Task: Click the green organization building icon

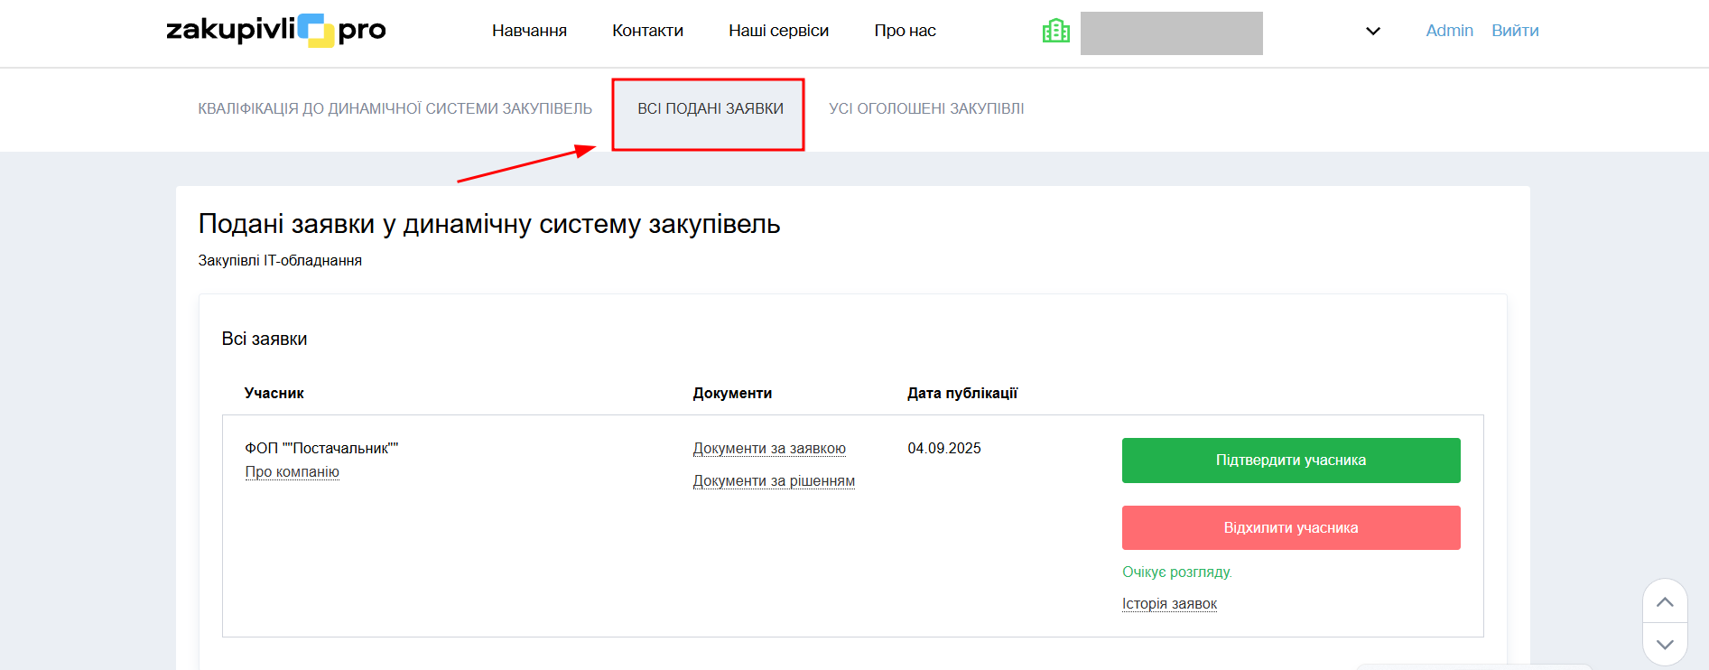Action: click(1055, 32)
